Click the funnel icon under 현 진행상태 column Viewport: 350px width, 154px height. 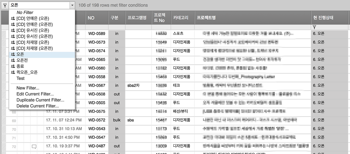(314, 27)
